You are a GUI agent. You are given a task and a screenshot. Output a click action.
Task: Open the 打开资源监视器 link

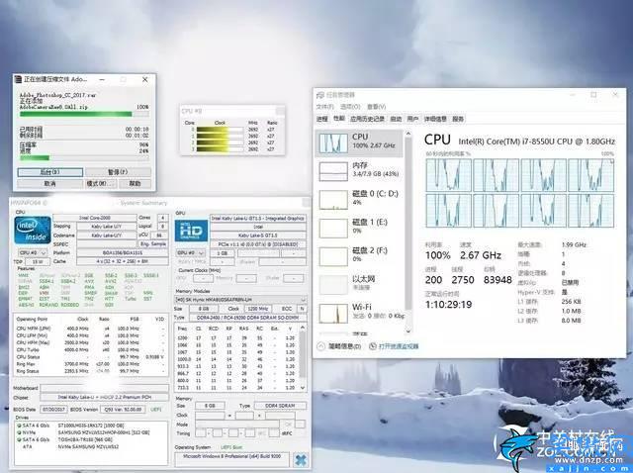pos(399,346)
